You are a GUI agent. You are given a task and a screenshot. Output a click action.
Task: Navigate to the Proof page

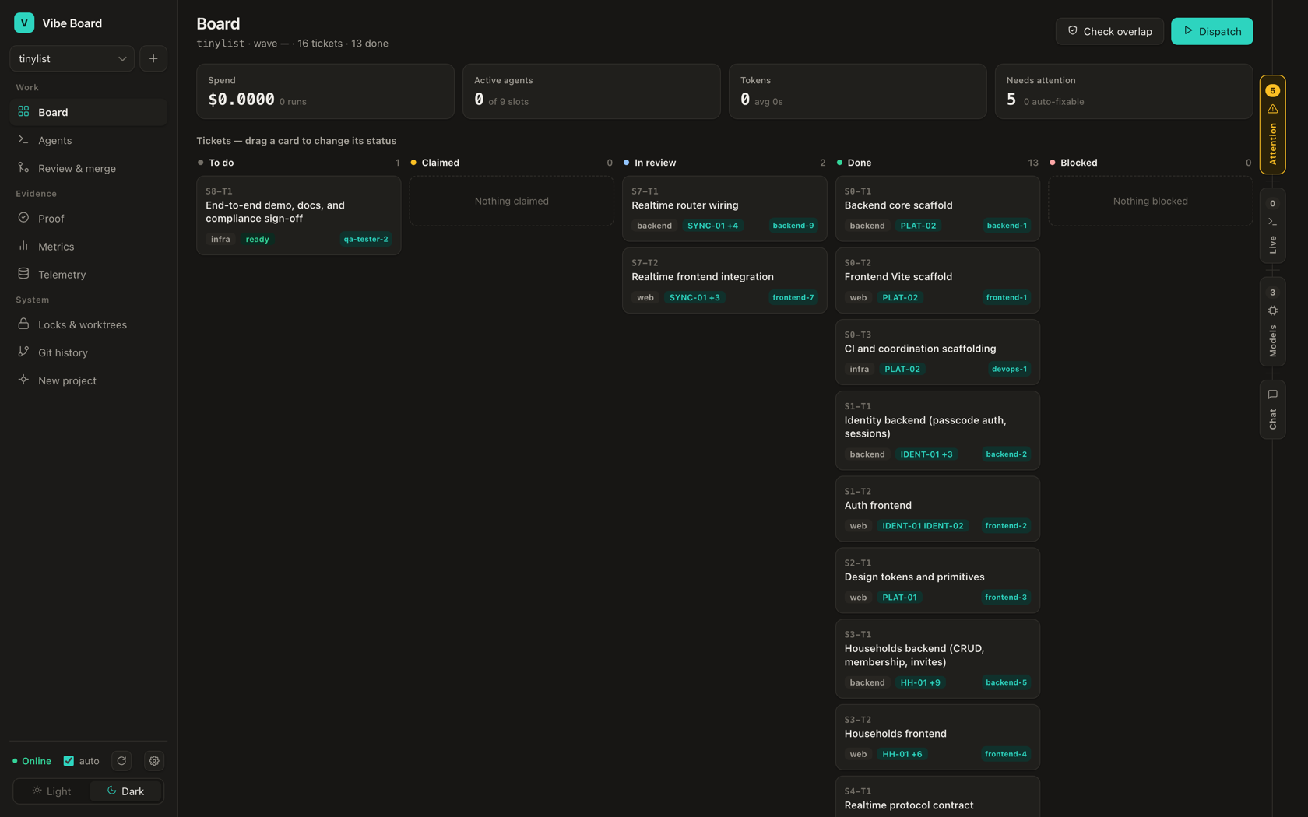pos(89,219)
